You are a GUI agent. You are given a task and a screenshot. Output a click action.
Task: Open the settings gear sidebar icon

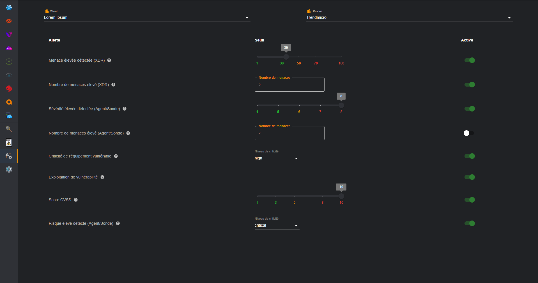point(9,169)
